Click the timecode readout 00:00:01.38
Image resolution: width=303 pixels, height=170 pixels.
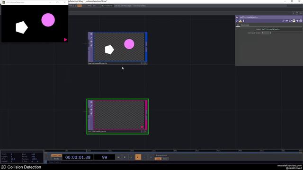78,157
